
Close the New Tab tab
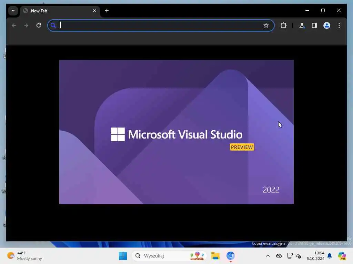(x=94, y=11)
